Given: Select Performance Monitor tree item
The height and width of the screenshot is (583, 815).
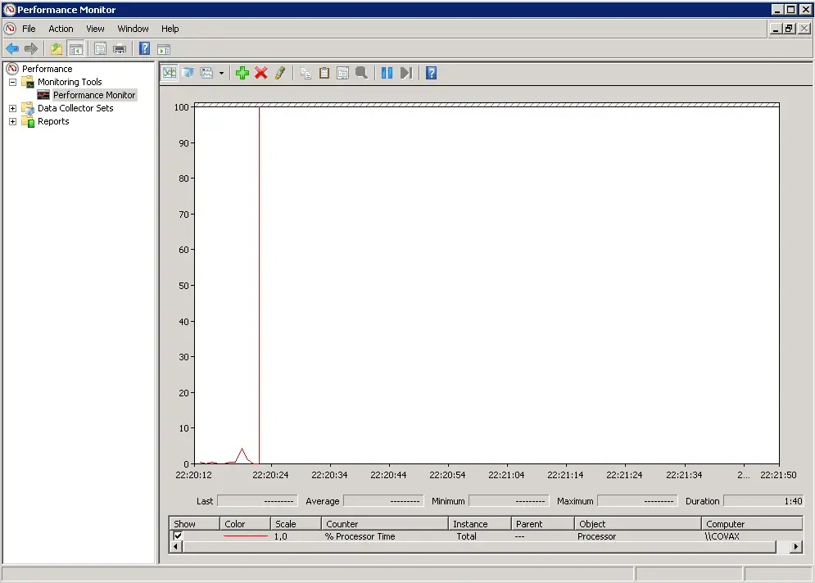Looking at the screenshot, I should coord(94,94).
